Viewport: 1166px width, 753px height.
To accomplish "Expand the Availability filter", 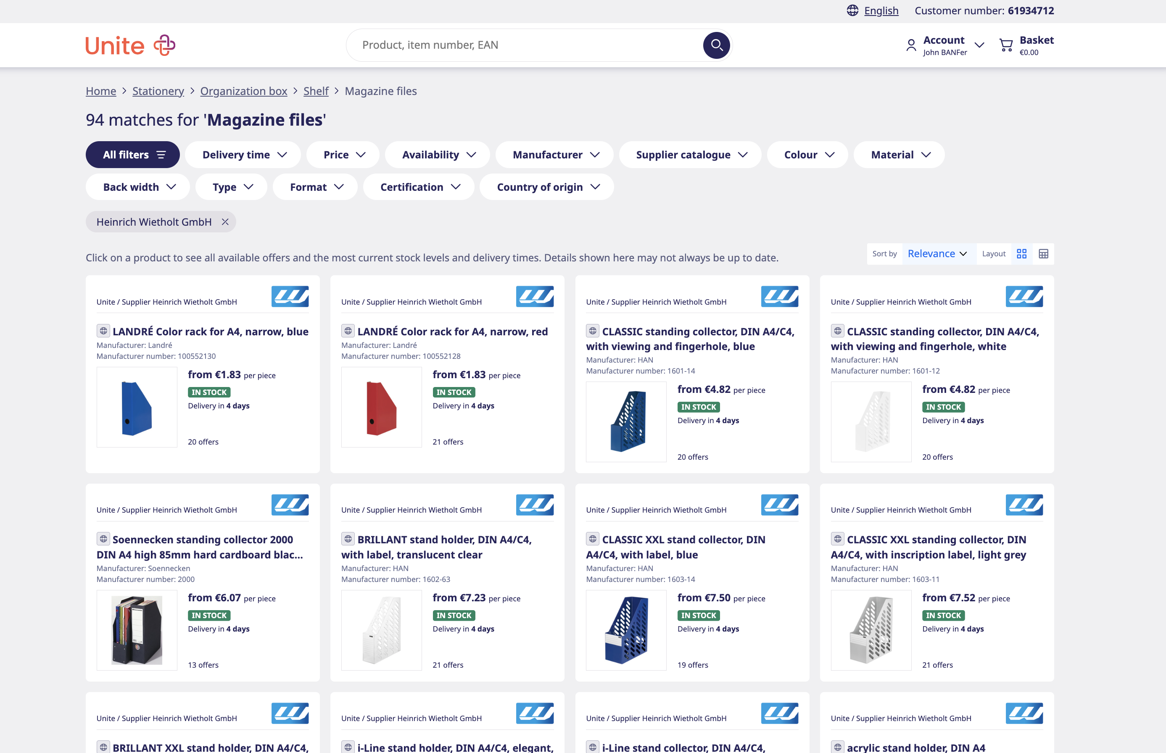I will (x=438, y=155).
